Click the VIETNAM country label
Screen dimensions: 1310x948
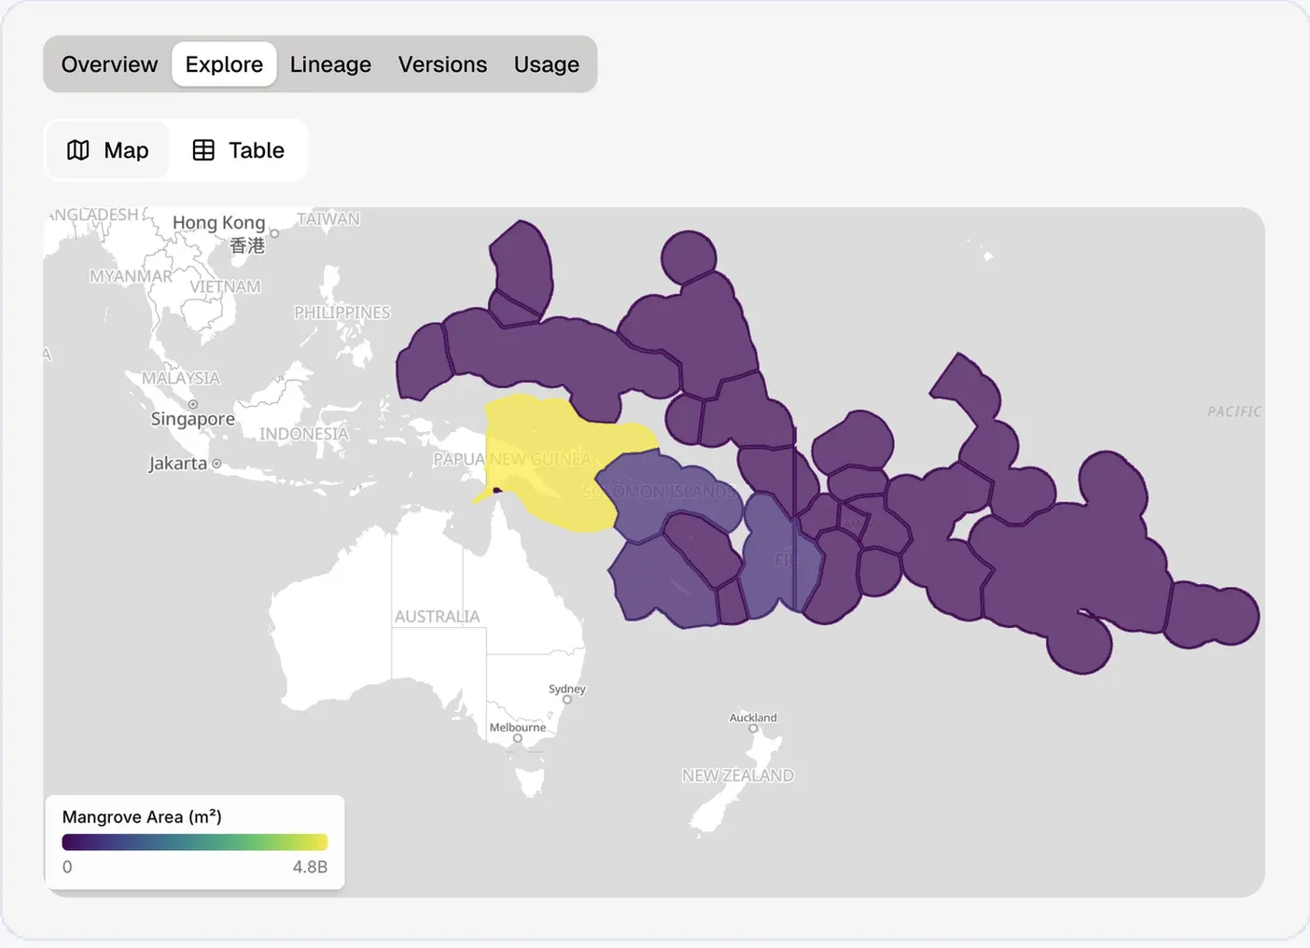[x=226, y=286]
